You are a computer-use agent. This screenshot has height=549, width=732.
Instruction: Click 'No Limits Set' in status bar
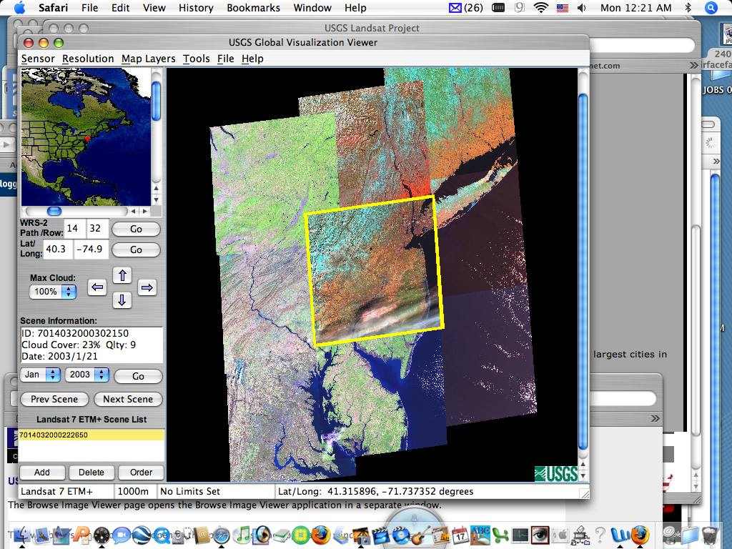[190, 491]
